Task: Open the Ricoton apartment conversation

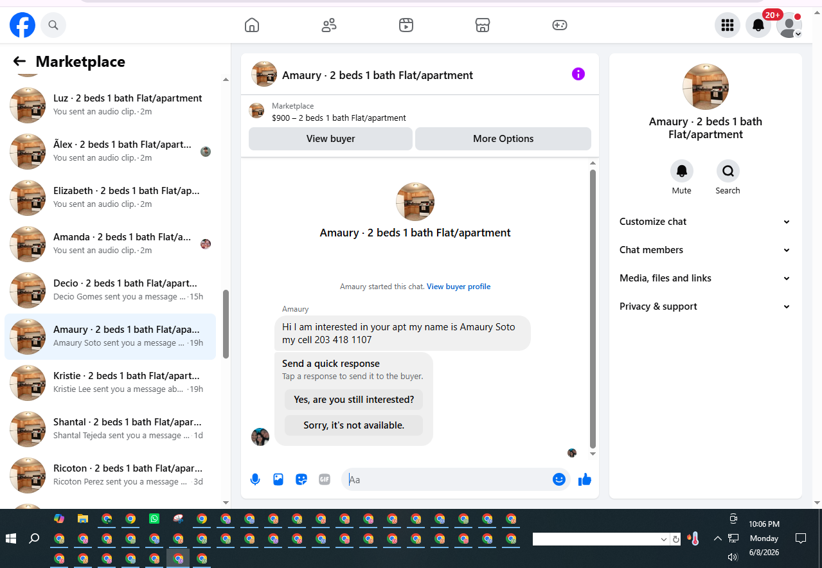Action: pyautogui.click(x=111, y=475)
